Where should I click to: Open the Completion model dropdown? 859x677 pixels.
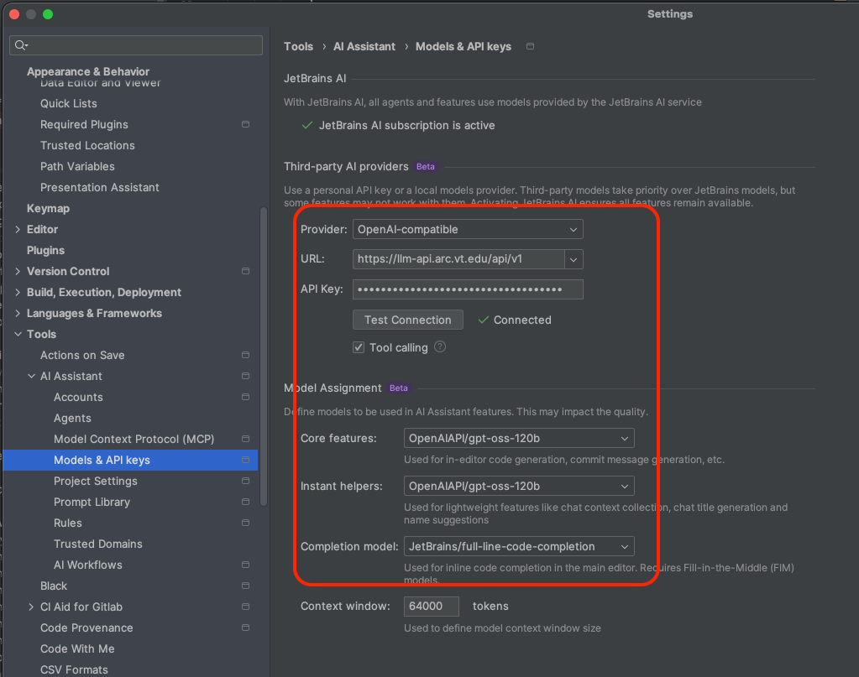pos(518,546)
